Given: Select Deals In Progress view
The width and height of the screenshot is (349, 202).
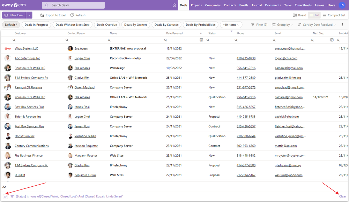Looking at the screenshot, I should coord(36,25).
